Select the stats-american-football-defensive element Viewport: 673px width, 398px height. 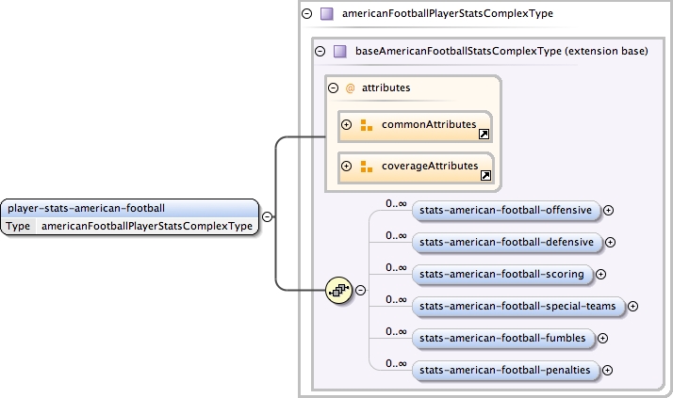point(507,242)
